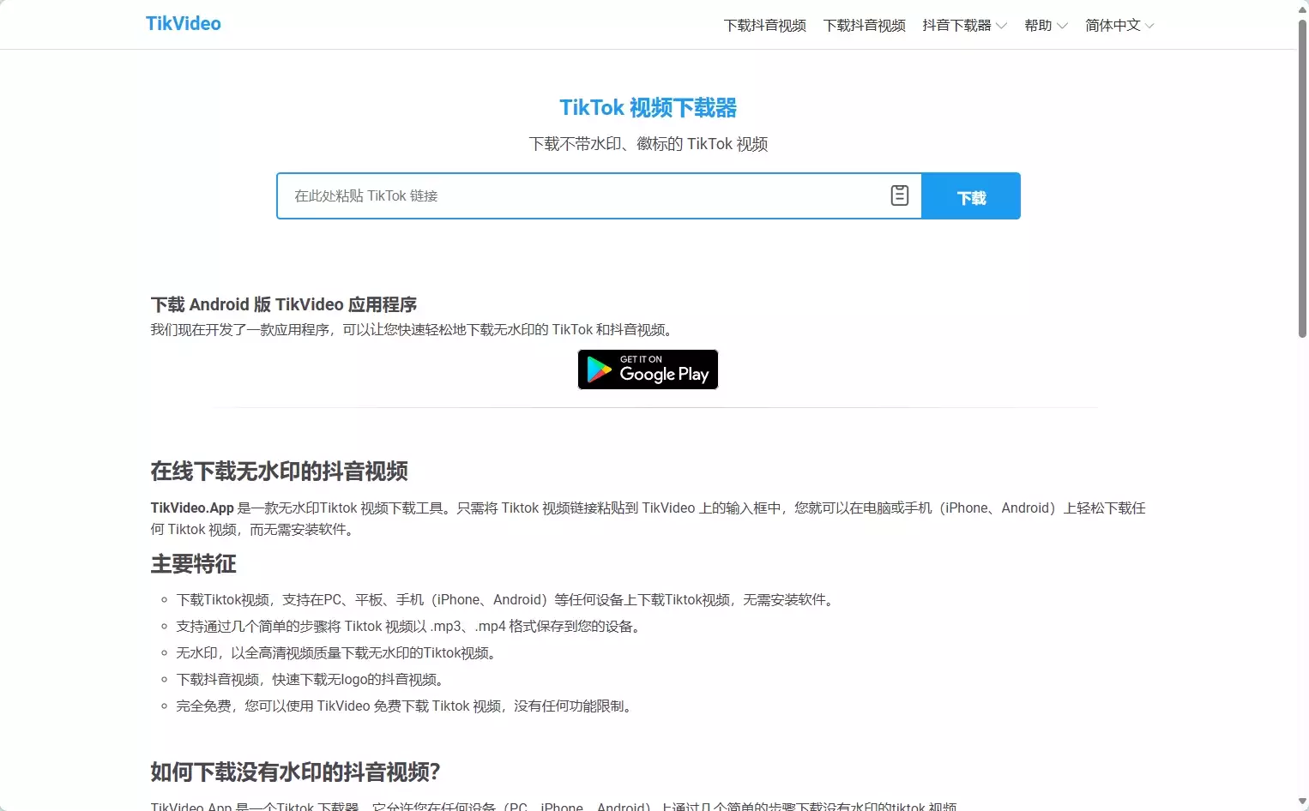Click the bullet about .mp3、.mp4 格式
Screen dimensions: 1309x811
pos(410,627)
